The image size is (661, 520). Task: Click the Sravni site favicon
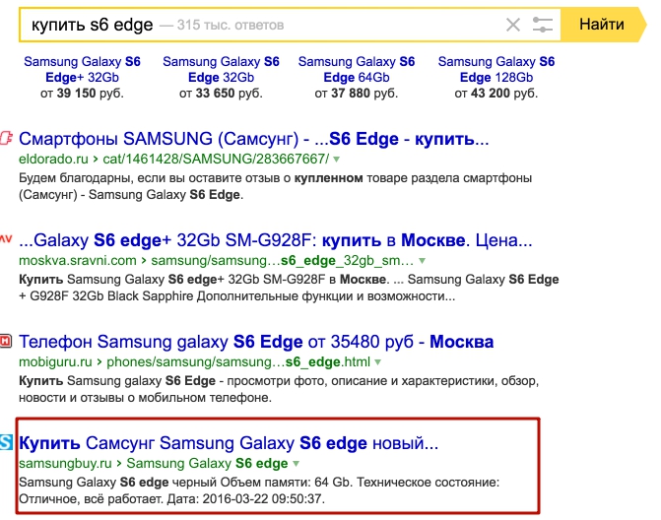(x=7, y=238)
